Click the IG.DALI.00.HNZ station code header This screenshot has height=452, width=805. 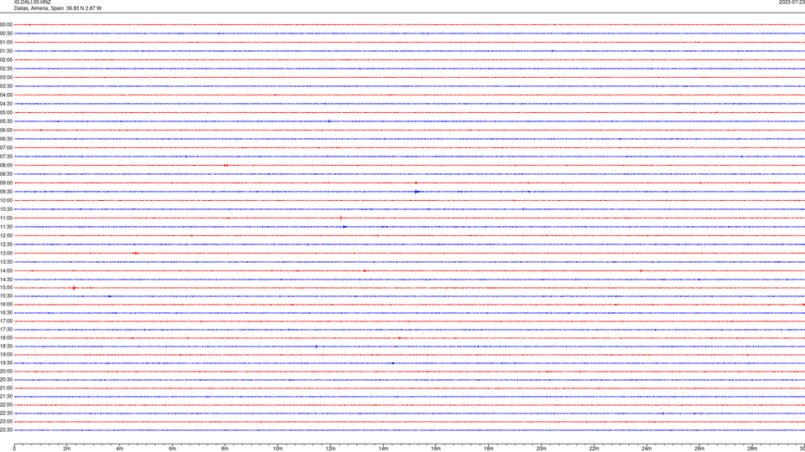click(x=33, y=2)
